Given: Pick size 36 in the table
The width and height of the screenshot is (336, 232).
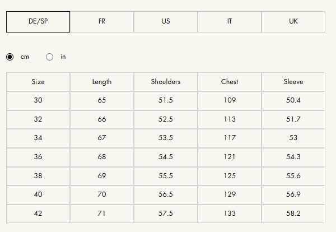Looking at the screenshot, I should [38, 157].
